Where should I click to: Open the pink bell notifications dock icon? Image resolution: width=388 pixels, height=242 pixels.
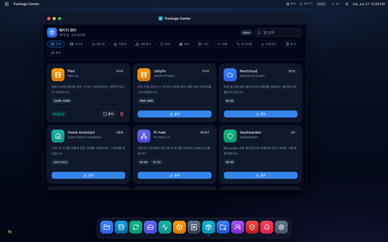[x=267, y=227]
